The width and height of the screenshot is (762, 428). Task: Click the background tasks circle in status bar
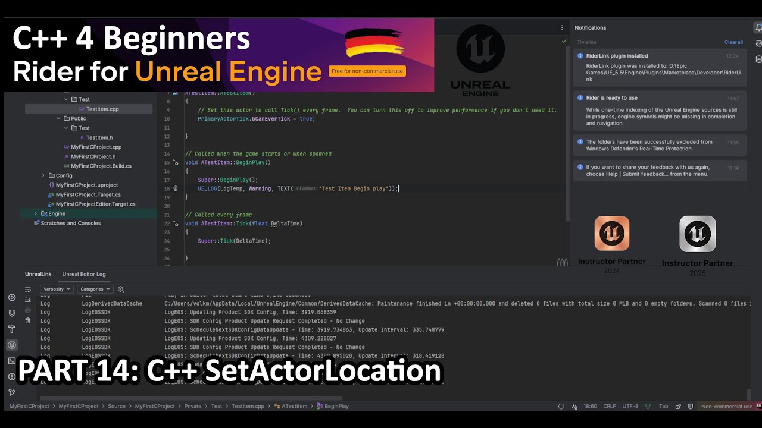pos(561,407)
